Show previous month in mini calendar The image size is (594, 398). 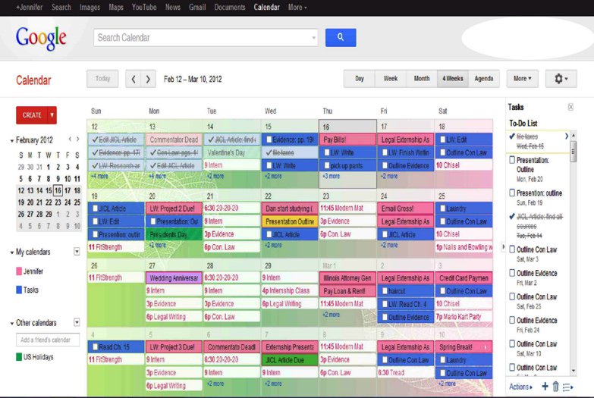click(70, 139)
